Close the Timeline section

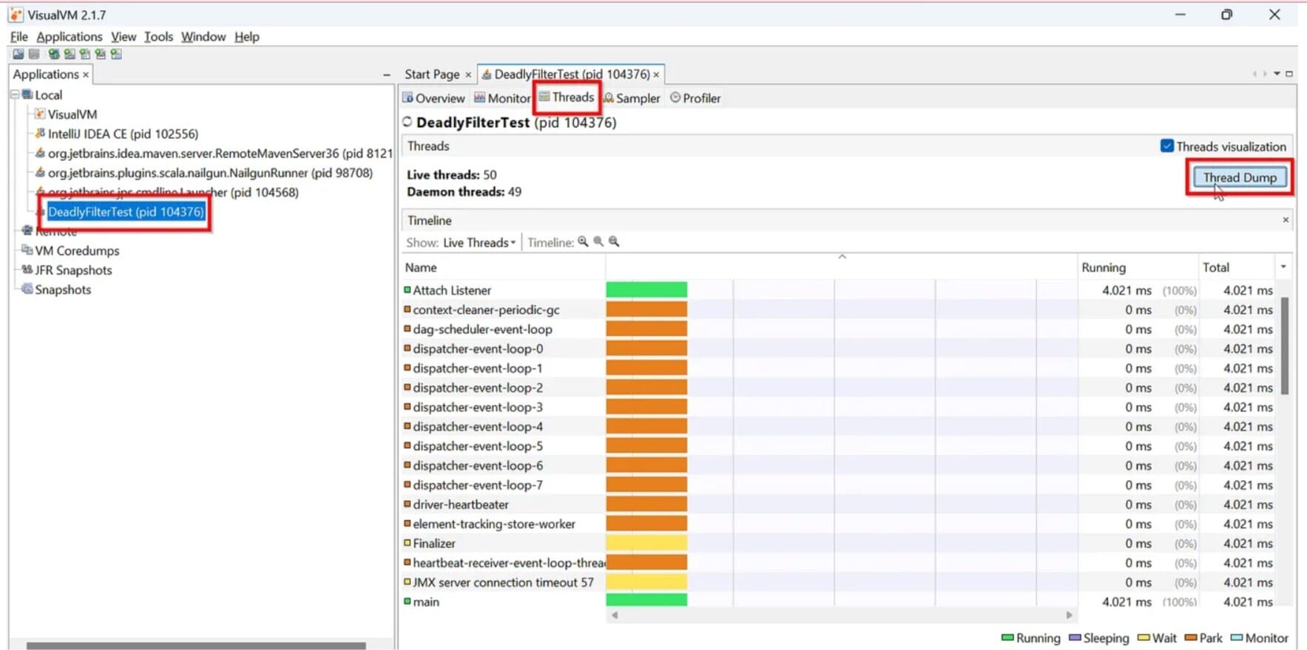tap(1286, 220)
